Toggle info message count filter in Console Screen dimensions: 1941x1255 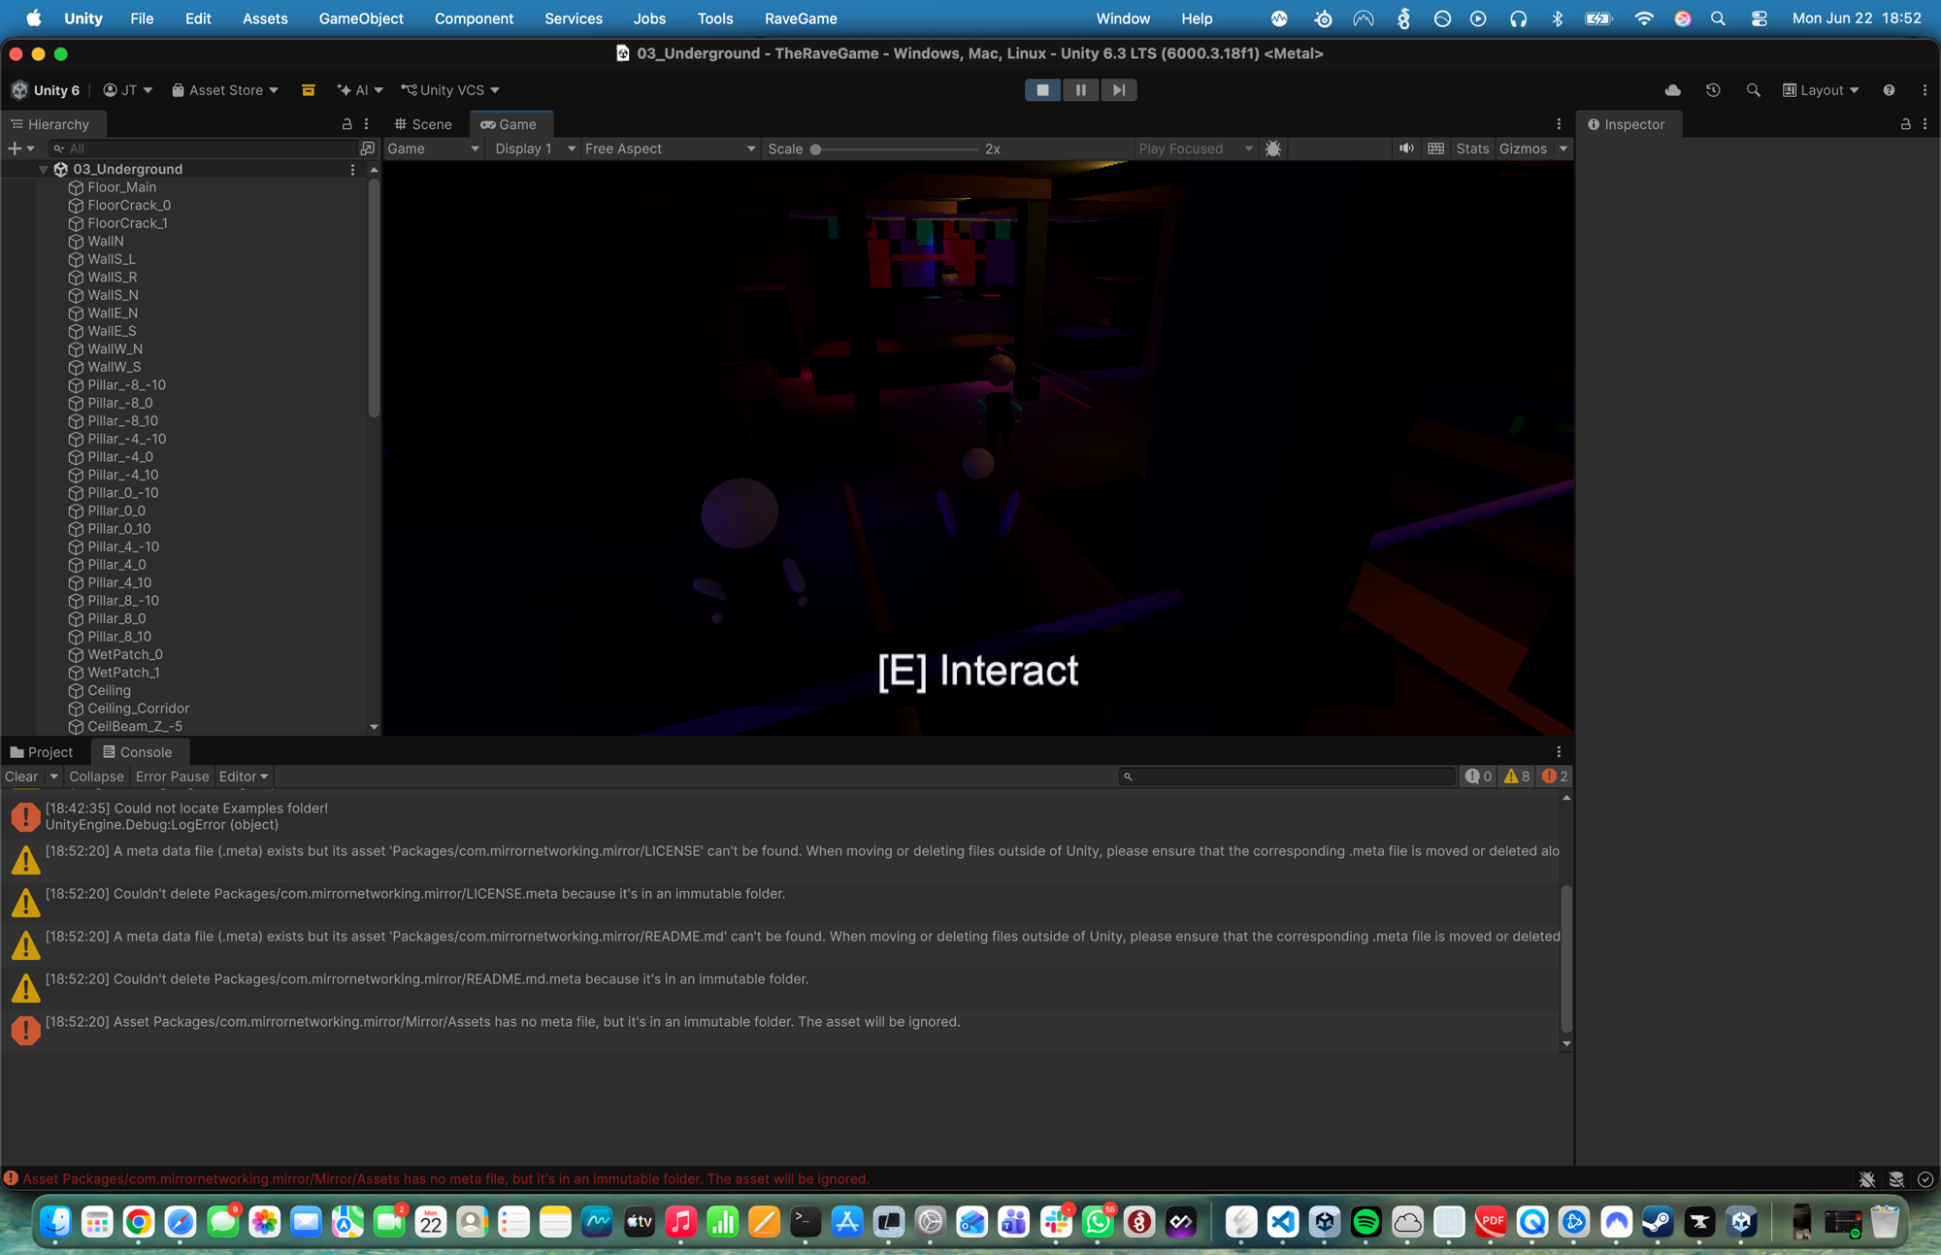pos(1478,776)
